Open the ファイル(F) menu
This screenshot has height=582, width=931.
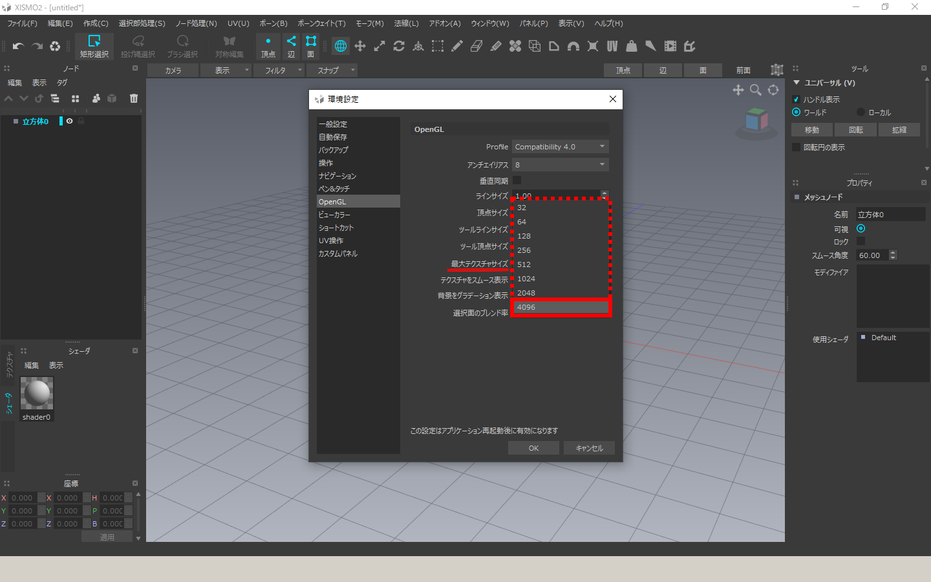tap(22, 23)
